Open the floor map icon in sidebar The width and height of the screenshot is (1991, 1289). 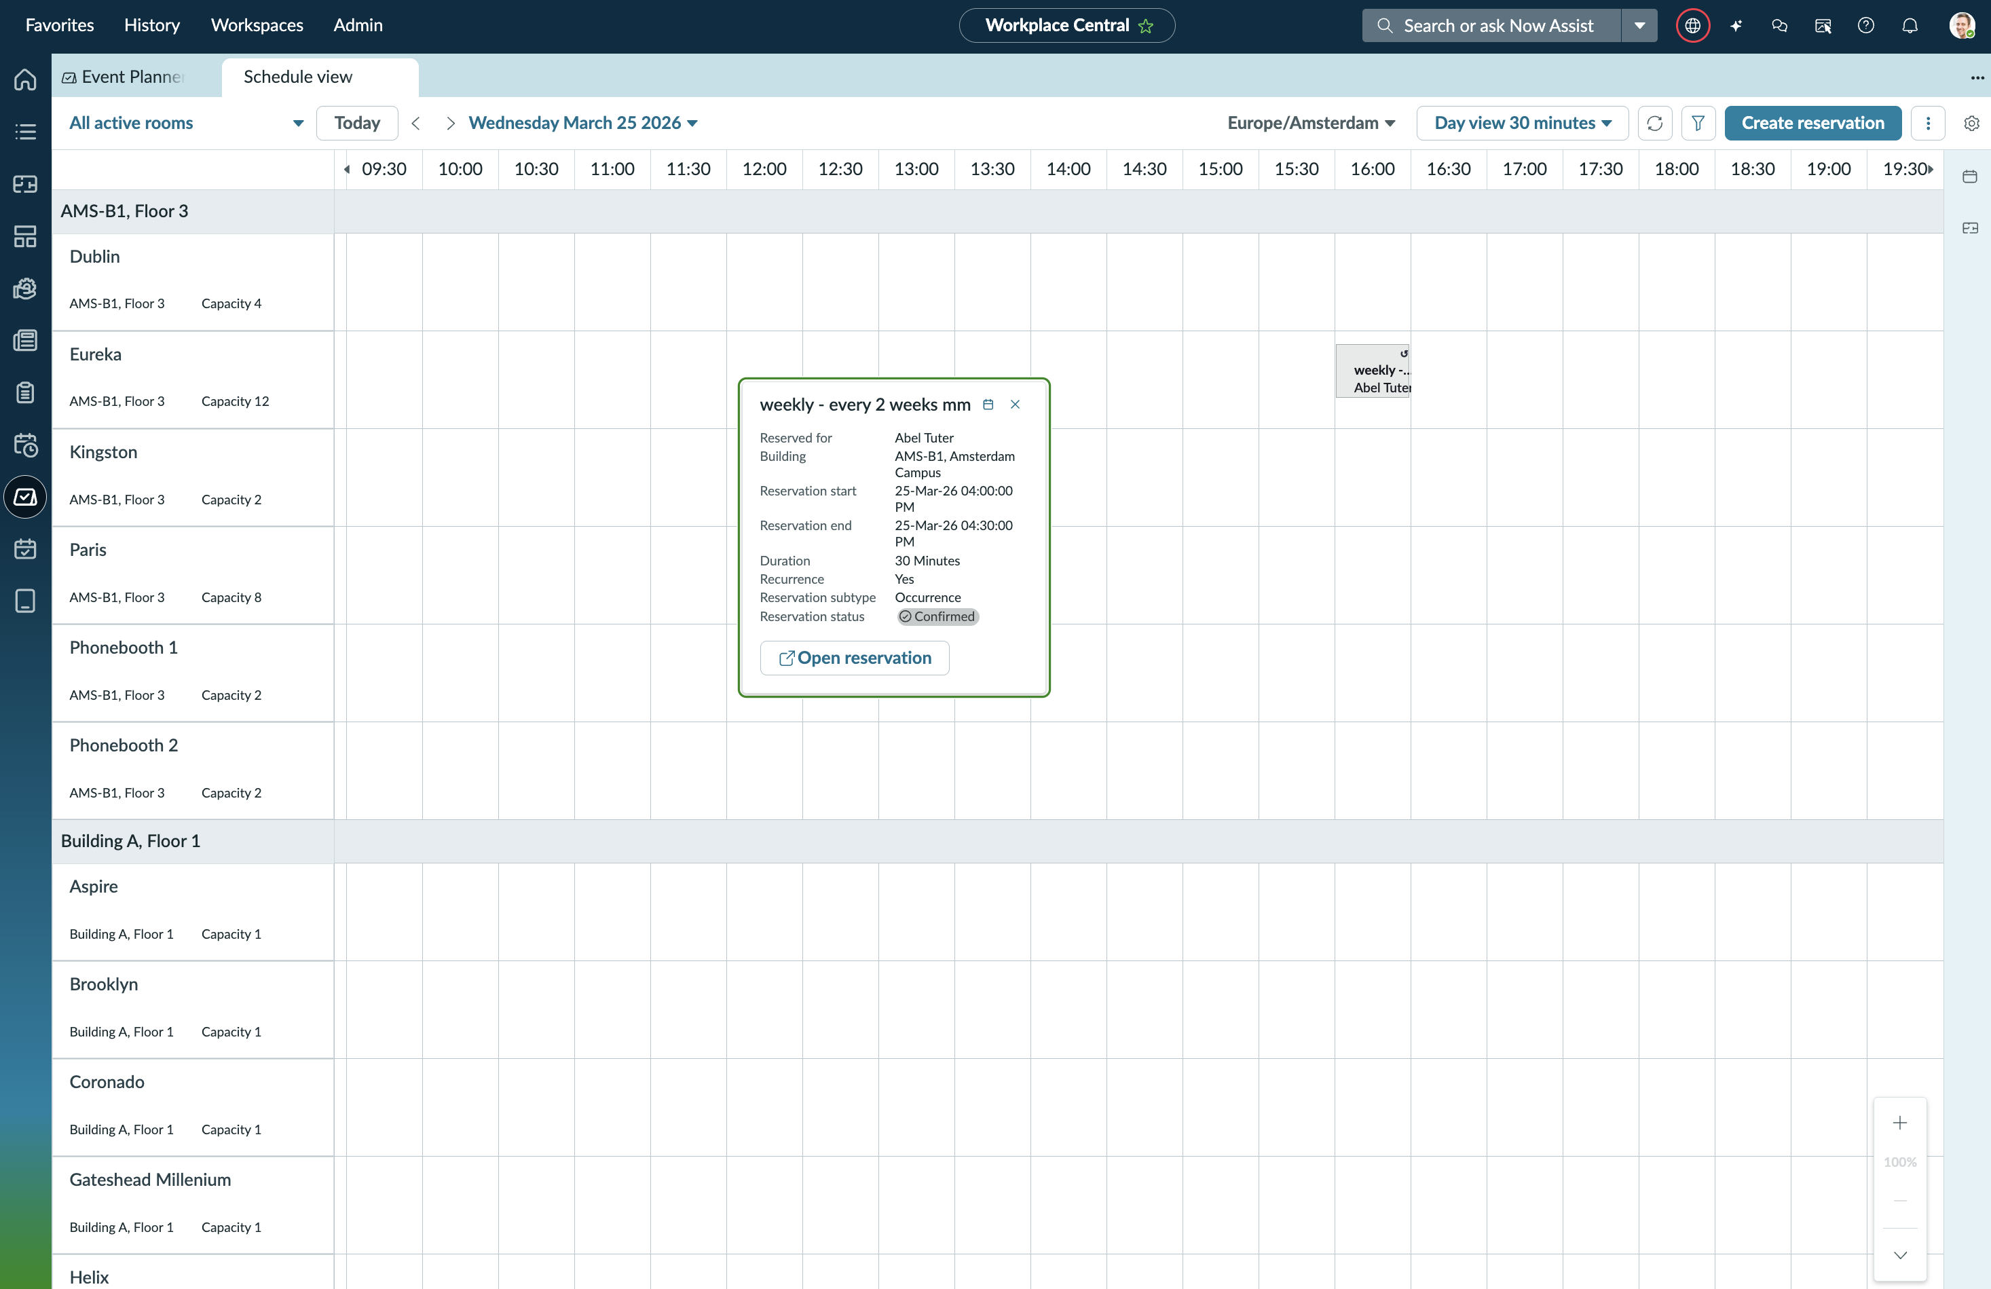coord(25,184)
